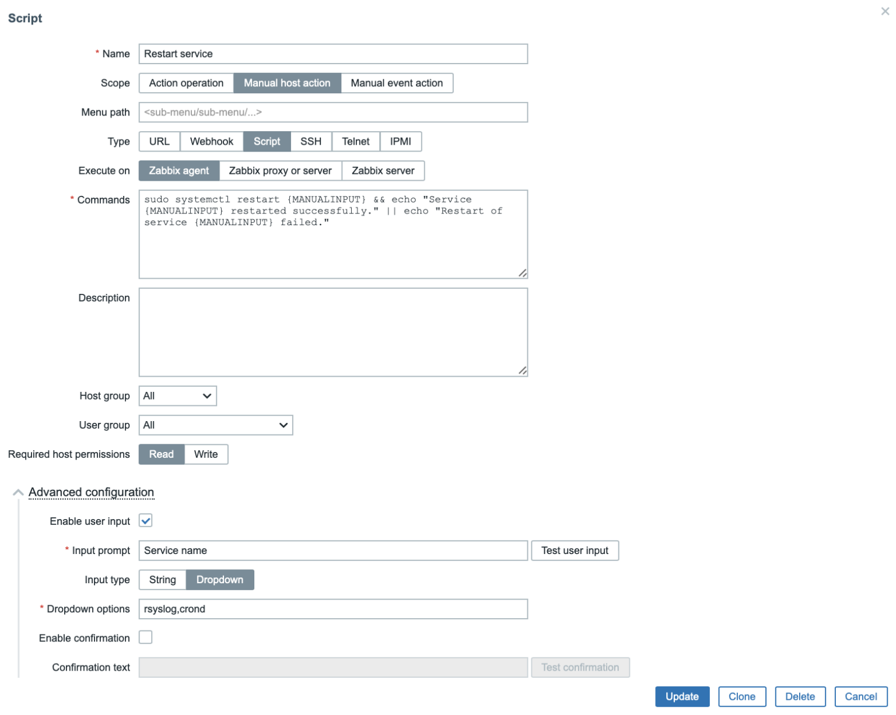Delete the Restart service script
896x715 pixels.
[800, 696]
